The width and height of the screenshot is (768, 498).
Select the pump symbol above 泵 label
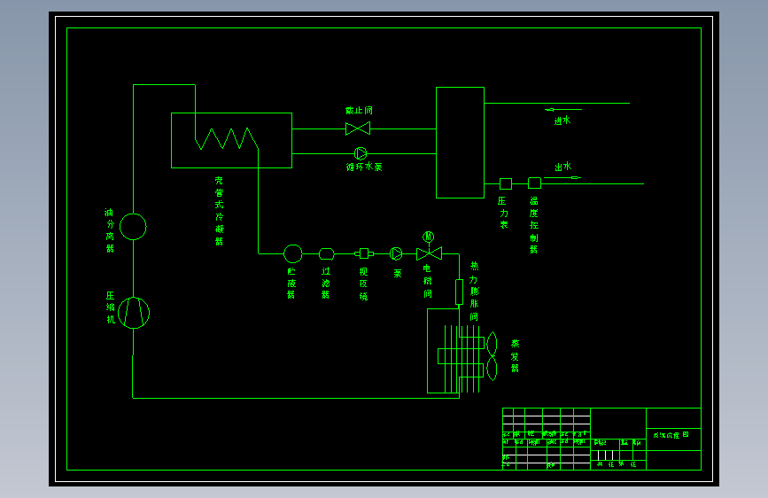tap(396, 253)
